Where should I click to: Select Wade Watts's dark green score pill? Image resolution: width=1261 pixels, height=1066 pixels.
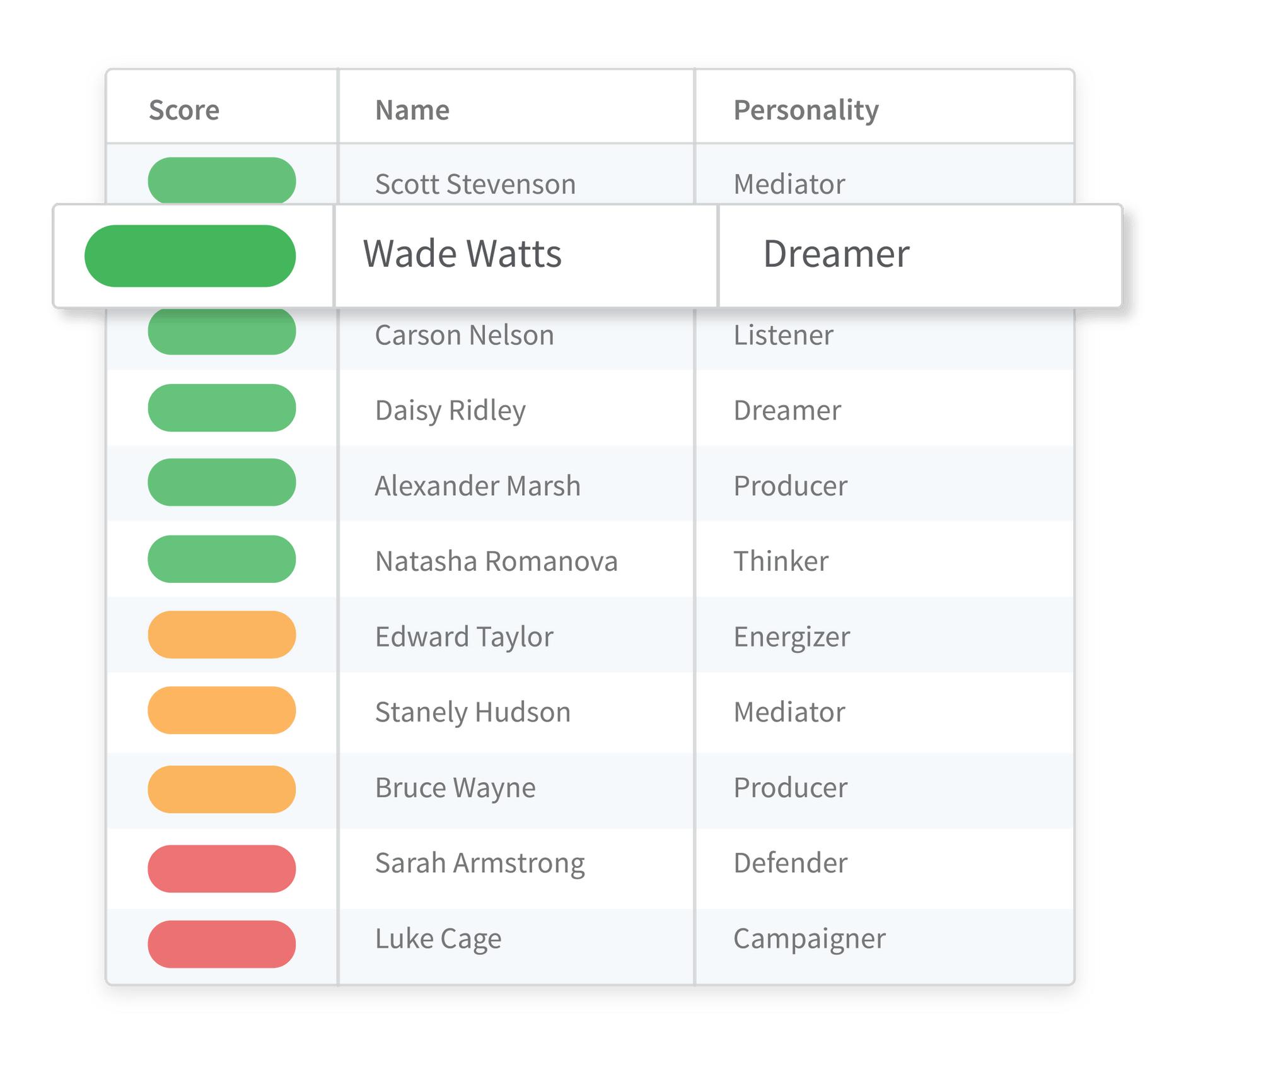coord(190,255)
